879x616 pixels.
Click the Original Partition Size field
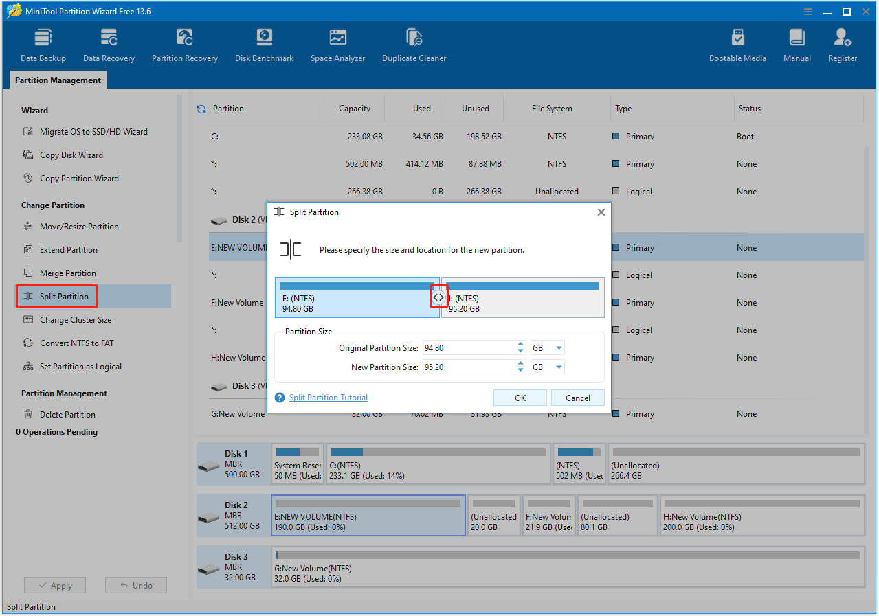[x=469, y=348]
